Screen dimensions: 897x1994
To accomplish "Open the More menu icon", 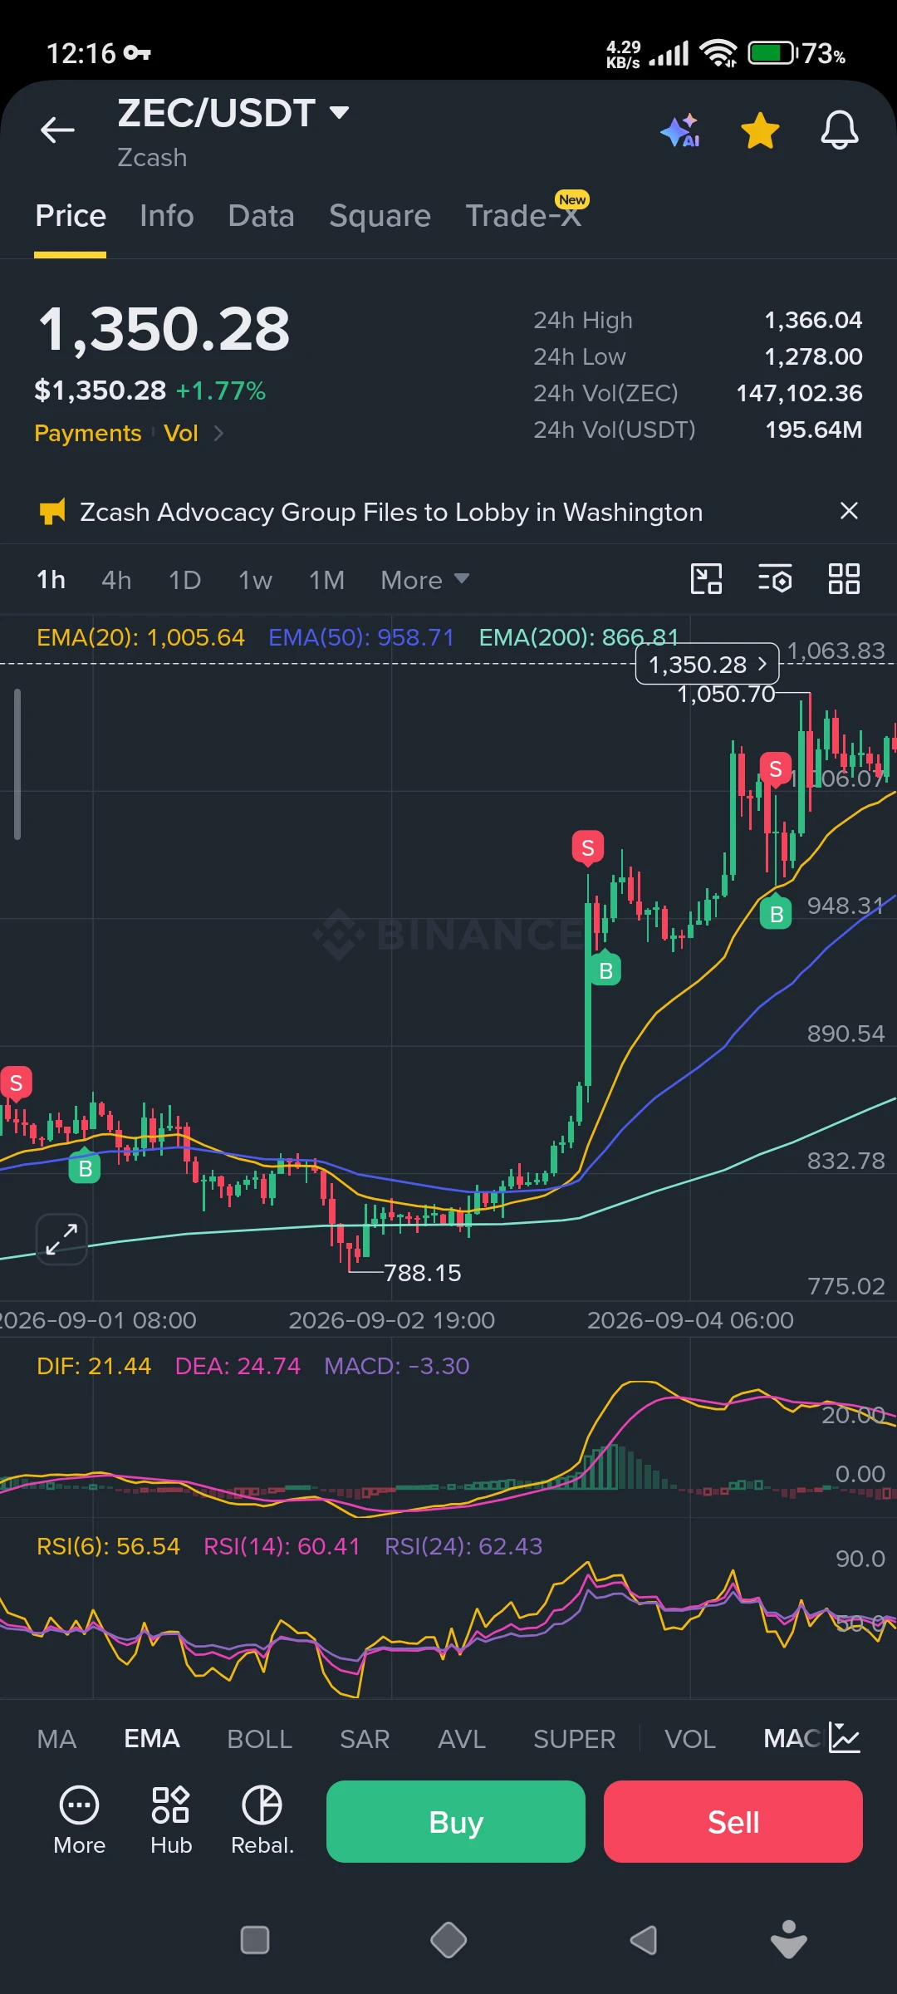I will 80,1820.
